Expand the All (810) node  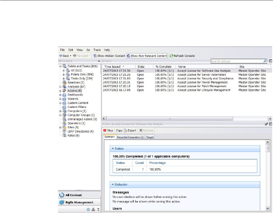coord(63,71)
